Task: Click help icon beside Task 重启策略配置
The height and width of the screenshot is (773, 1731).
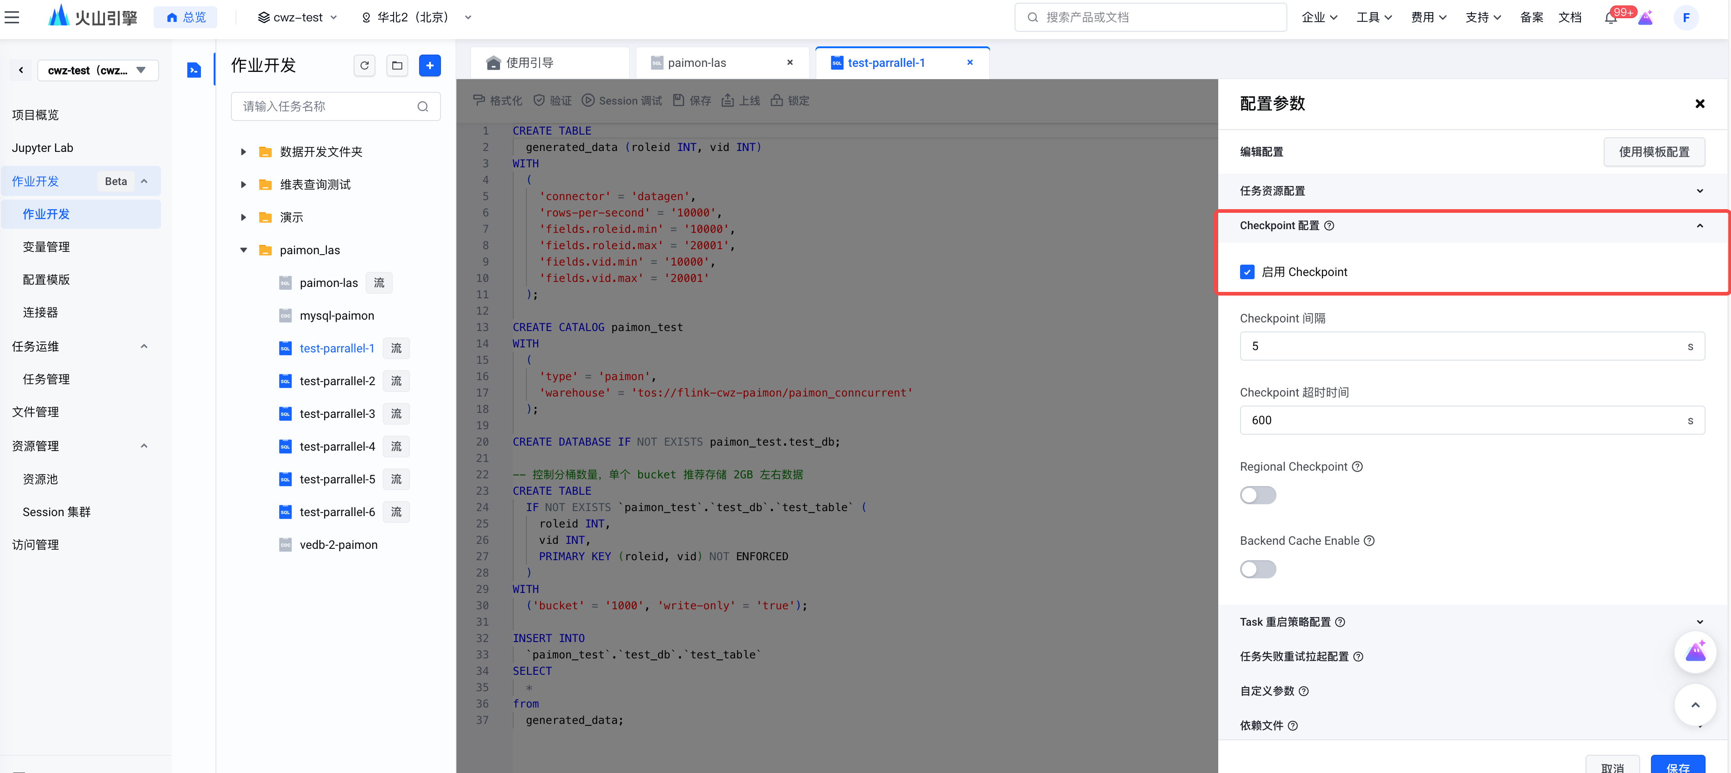Action: click(1339, 622)
